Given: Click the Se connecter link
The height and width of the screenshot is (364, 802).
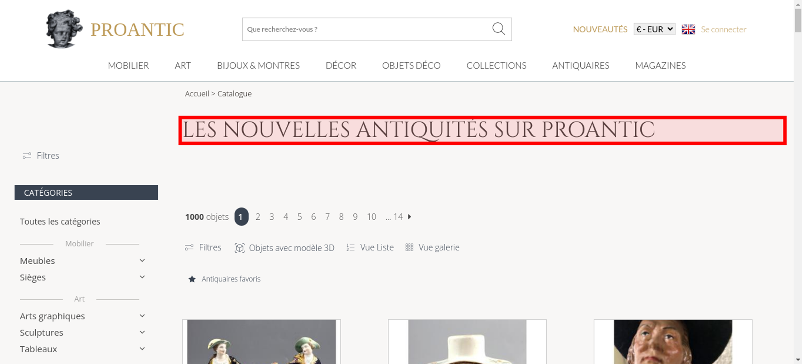Looking at the screenshot, I should click(x=723, y=29).
